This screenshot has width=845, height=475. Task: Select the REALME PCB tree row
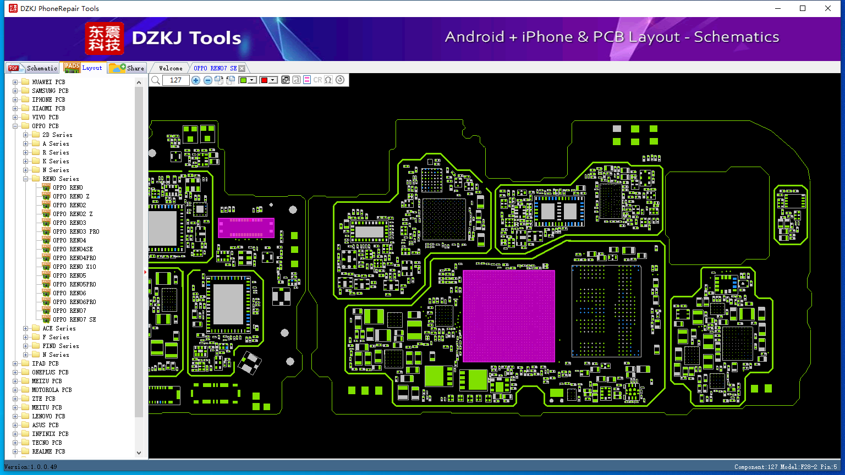48,451
